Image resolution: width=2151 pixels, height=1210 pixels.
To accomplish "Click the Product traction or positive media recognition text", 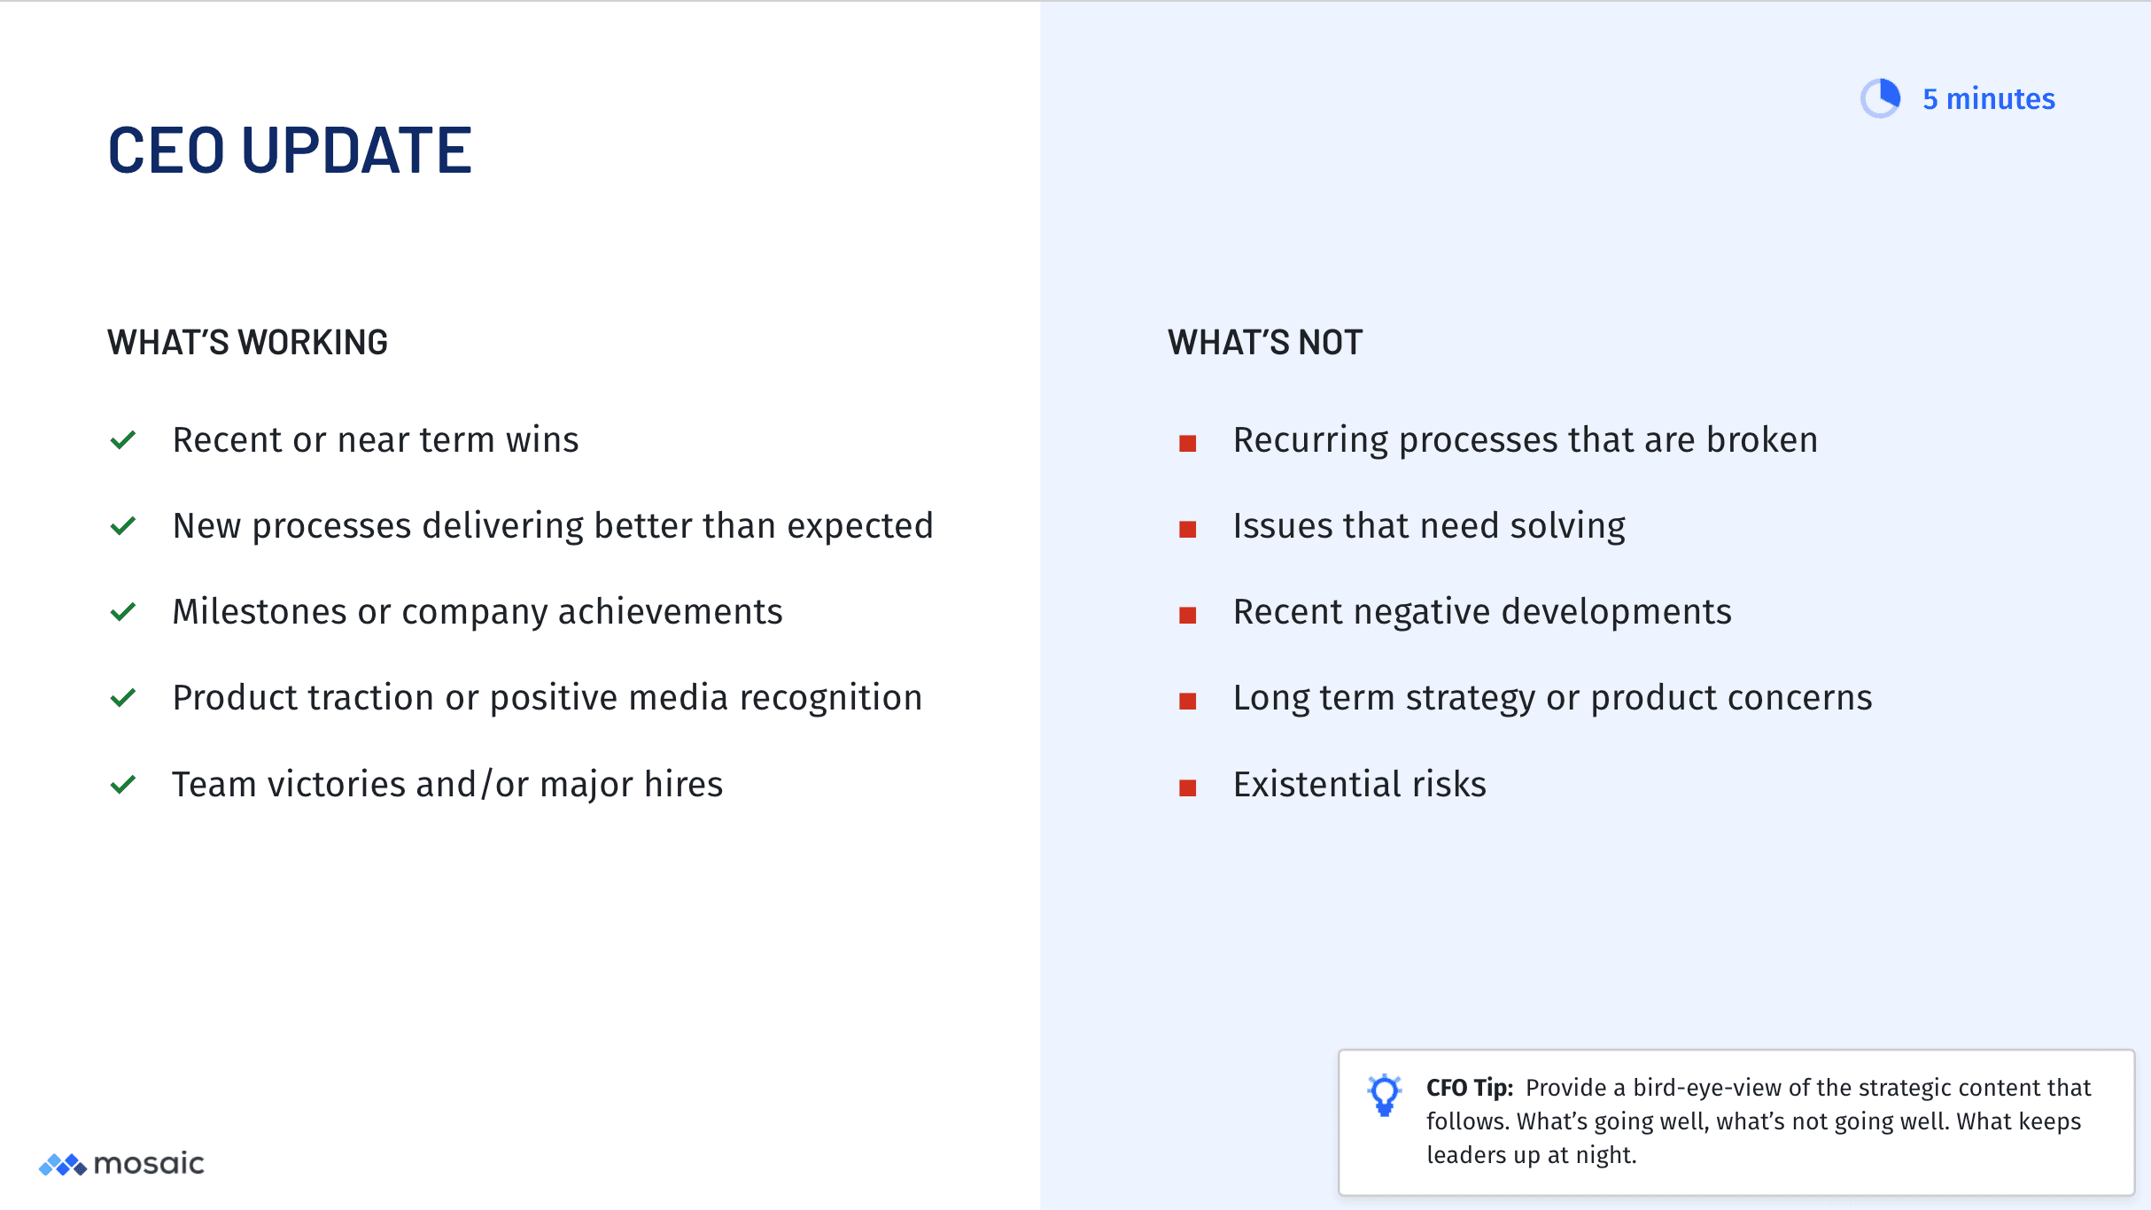I will pyautogui.click(x=547, y=698).
